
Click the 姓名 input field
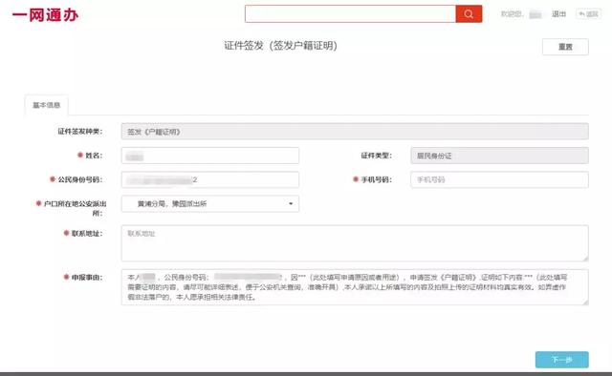pos(210,156)
